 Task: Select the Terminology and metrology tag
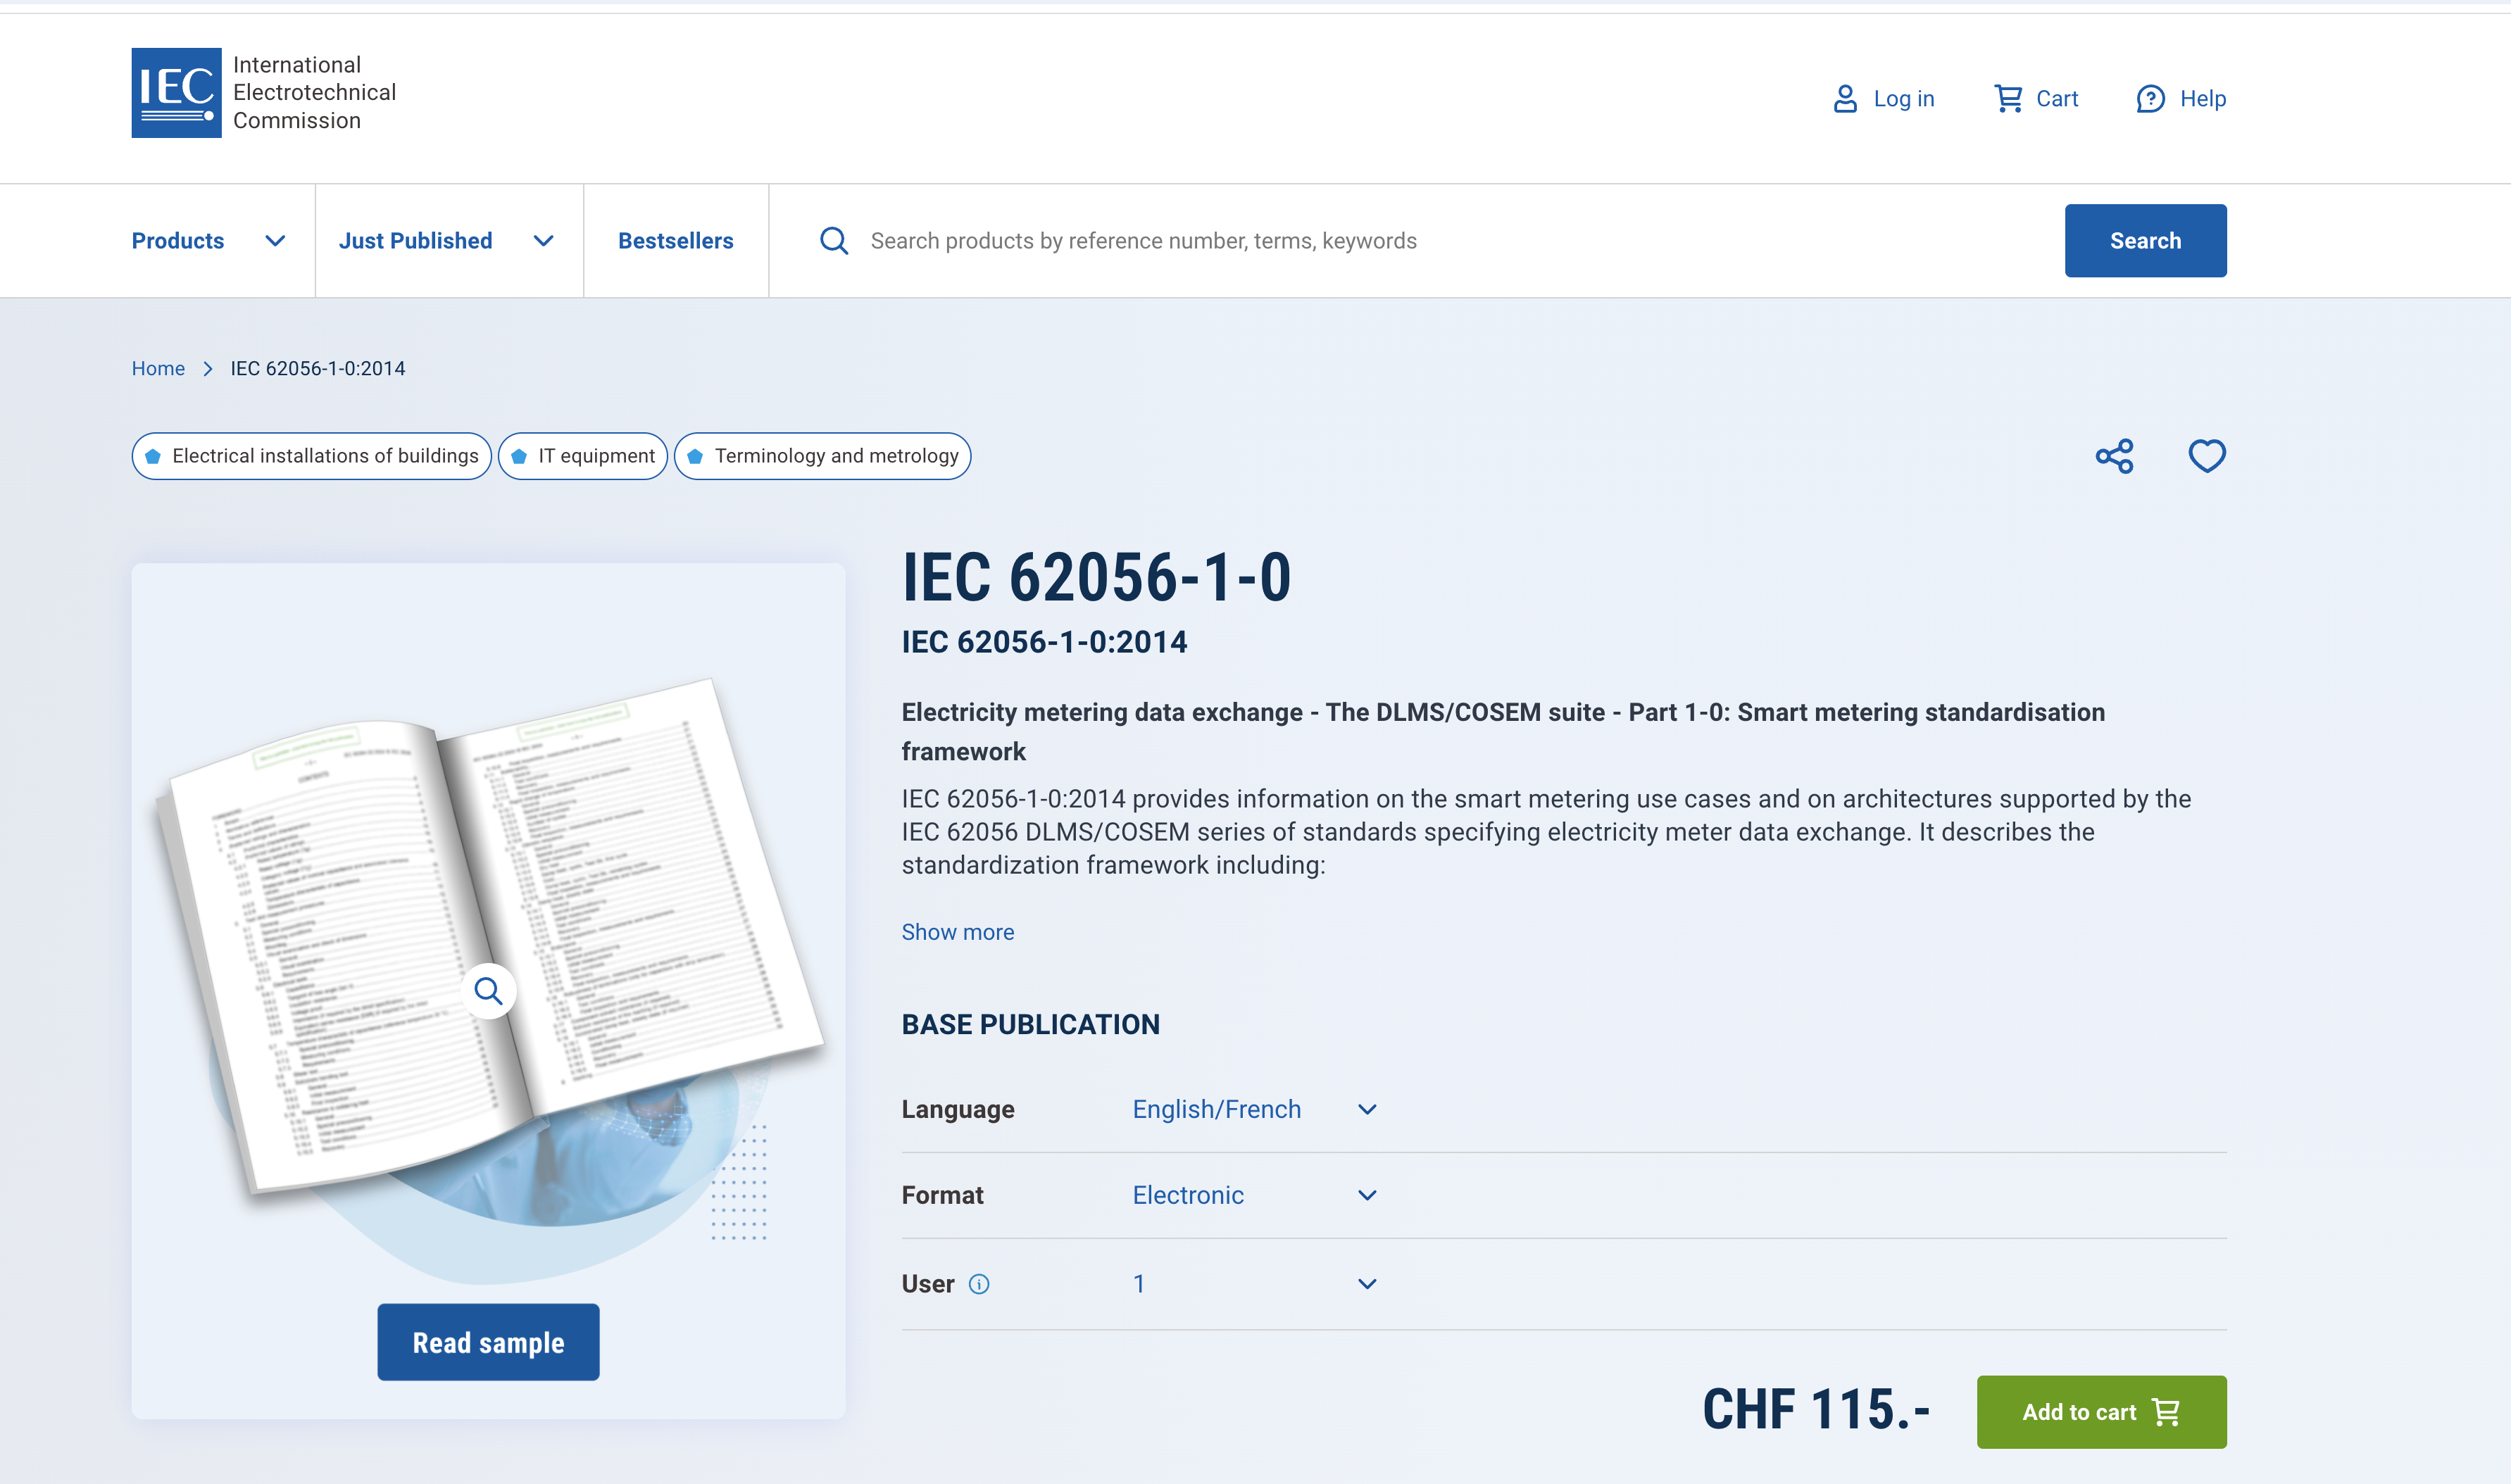click(x=823, y=456)
